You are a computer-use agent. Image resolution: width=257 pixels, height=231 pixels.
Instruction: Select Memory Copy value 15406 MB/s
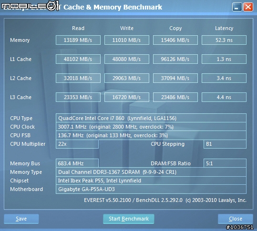click(x=175, y=40)
